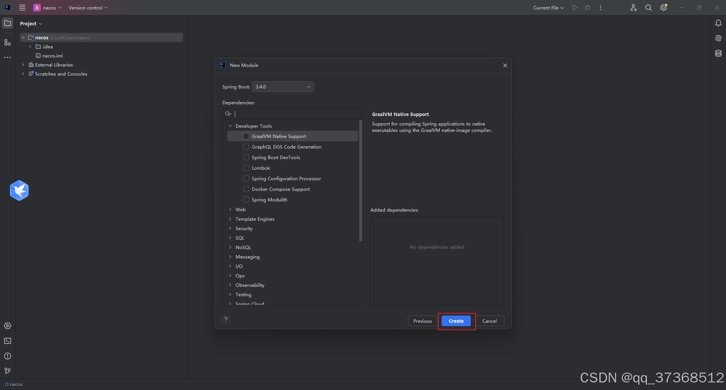Check GraalVM Native Support

[x=246, y=136]
